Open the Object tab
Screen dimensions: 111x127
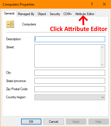(42, 14)
